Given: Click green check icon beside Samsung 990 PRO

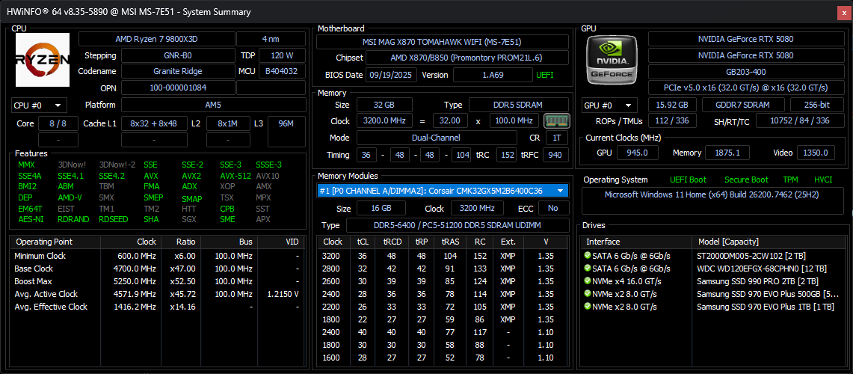Looking at the screenshot, I should point(587,281).
